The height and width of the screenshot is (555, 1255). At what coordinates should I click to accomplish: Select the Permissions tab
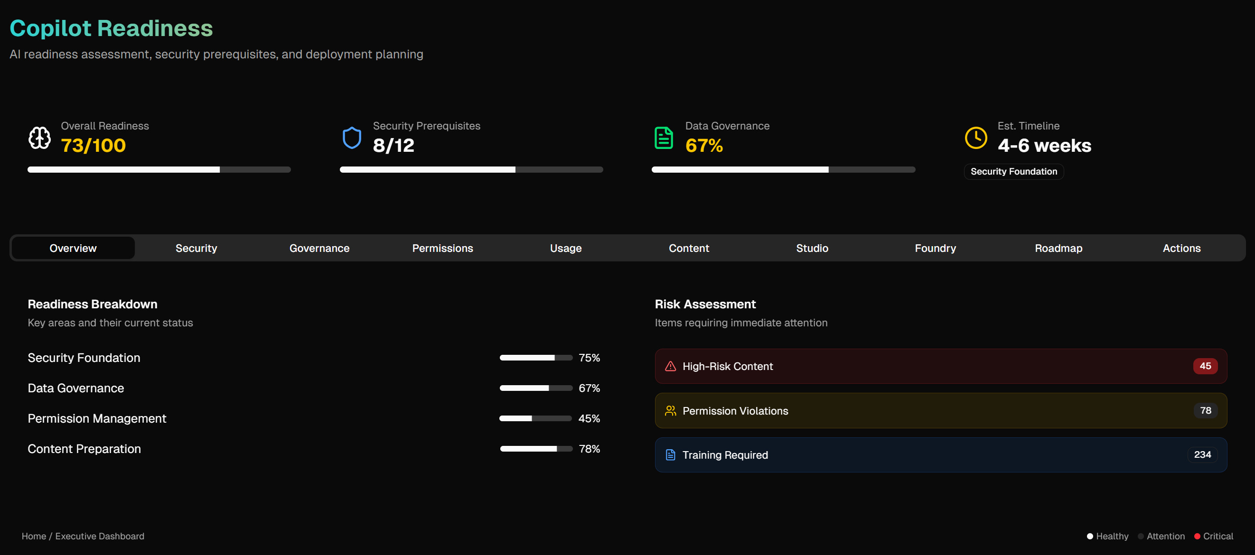(x=442, y=248)
